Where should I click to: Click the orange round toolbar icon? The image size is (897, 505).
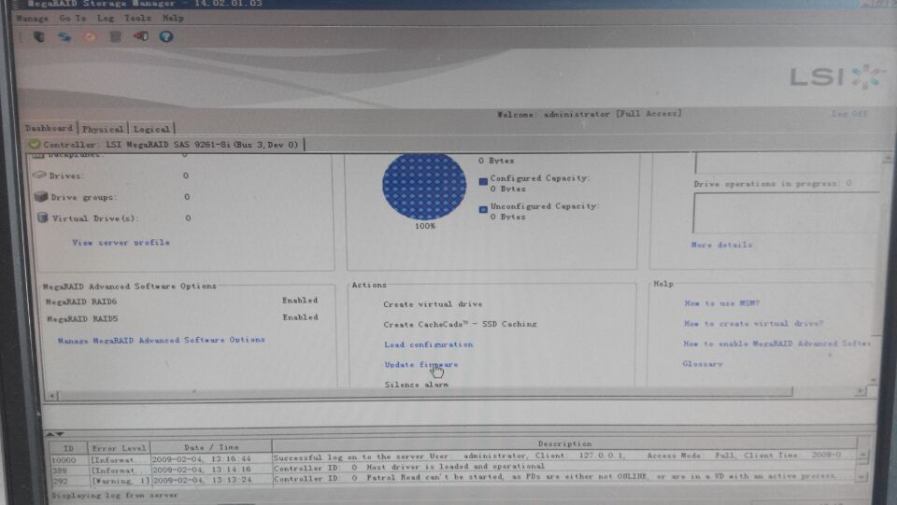tap(90, 37)
